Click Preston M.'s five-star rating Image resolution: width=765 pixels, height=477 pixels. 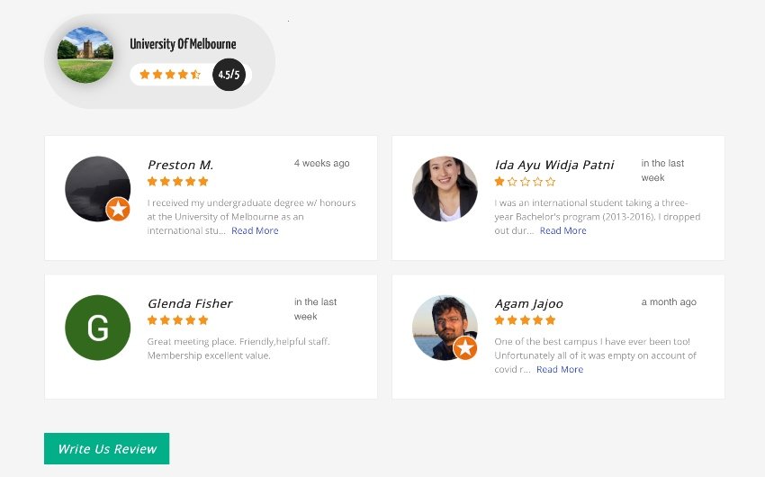click(x=178, y=182)
